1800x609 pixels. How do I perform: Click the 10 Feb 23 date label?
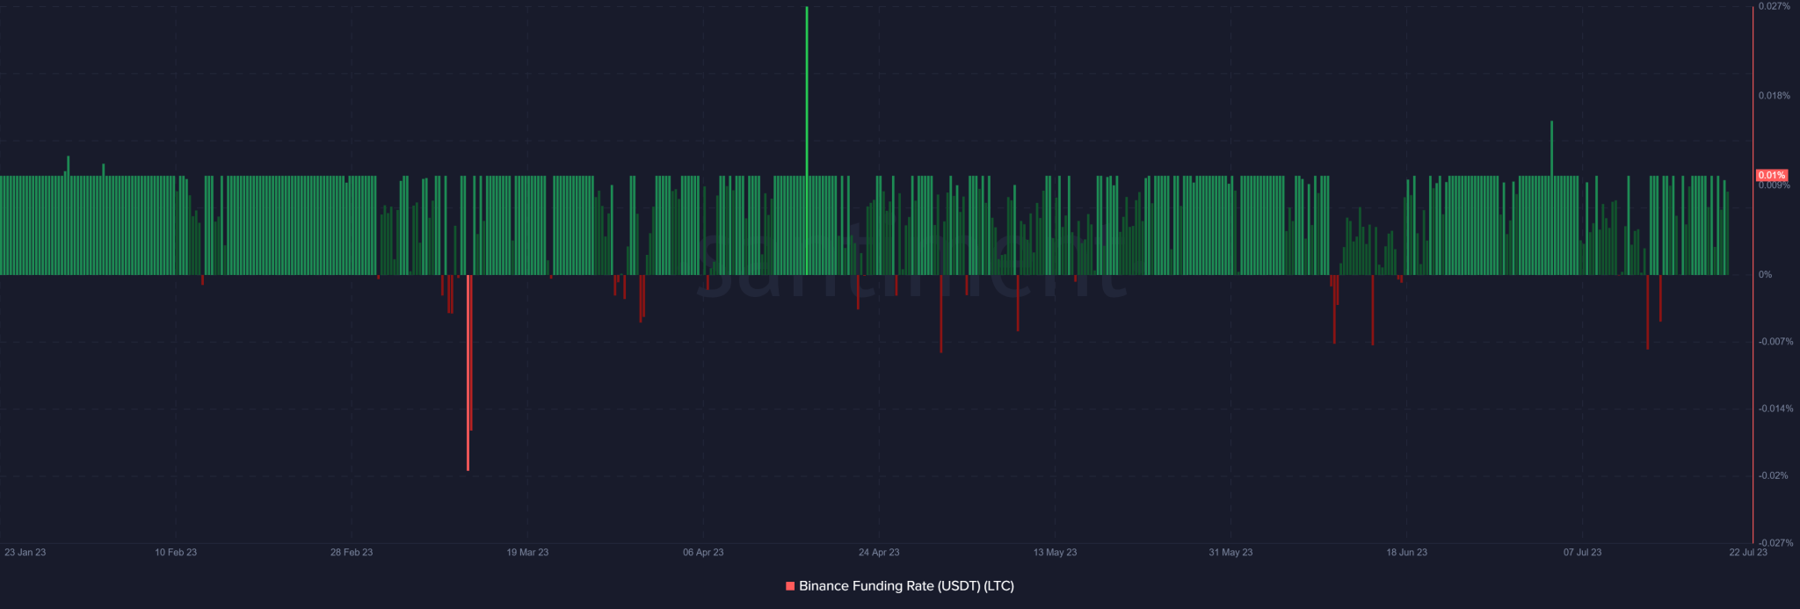(x=176, y=553)
